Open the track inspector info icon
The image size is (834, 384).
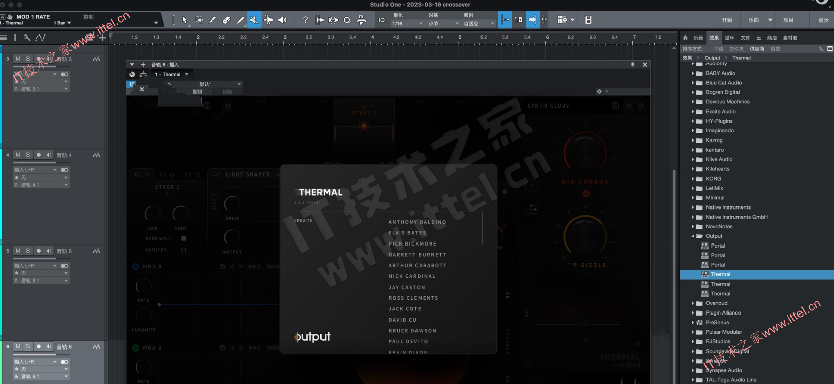15,38
